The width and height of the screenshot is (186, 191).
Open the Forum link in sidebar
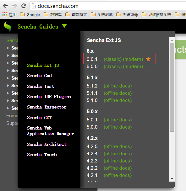coord(12,116)
